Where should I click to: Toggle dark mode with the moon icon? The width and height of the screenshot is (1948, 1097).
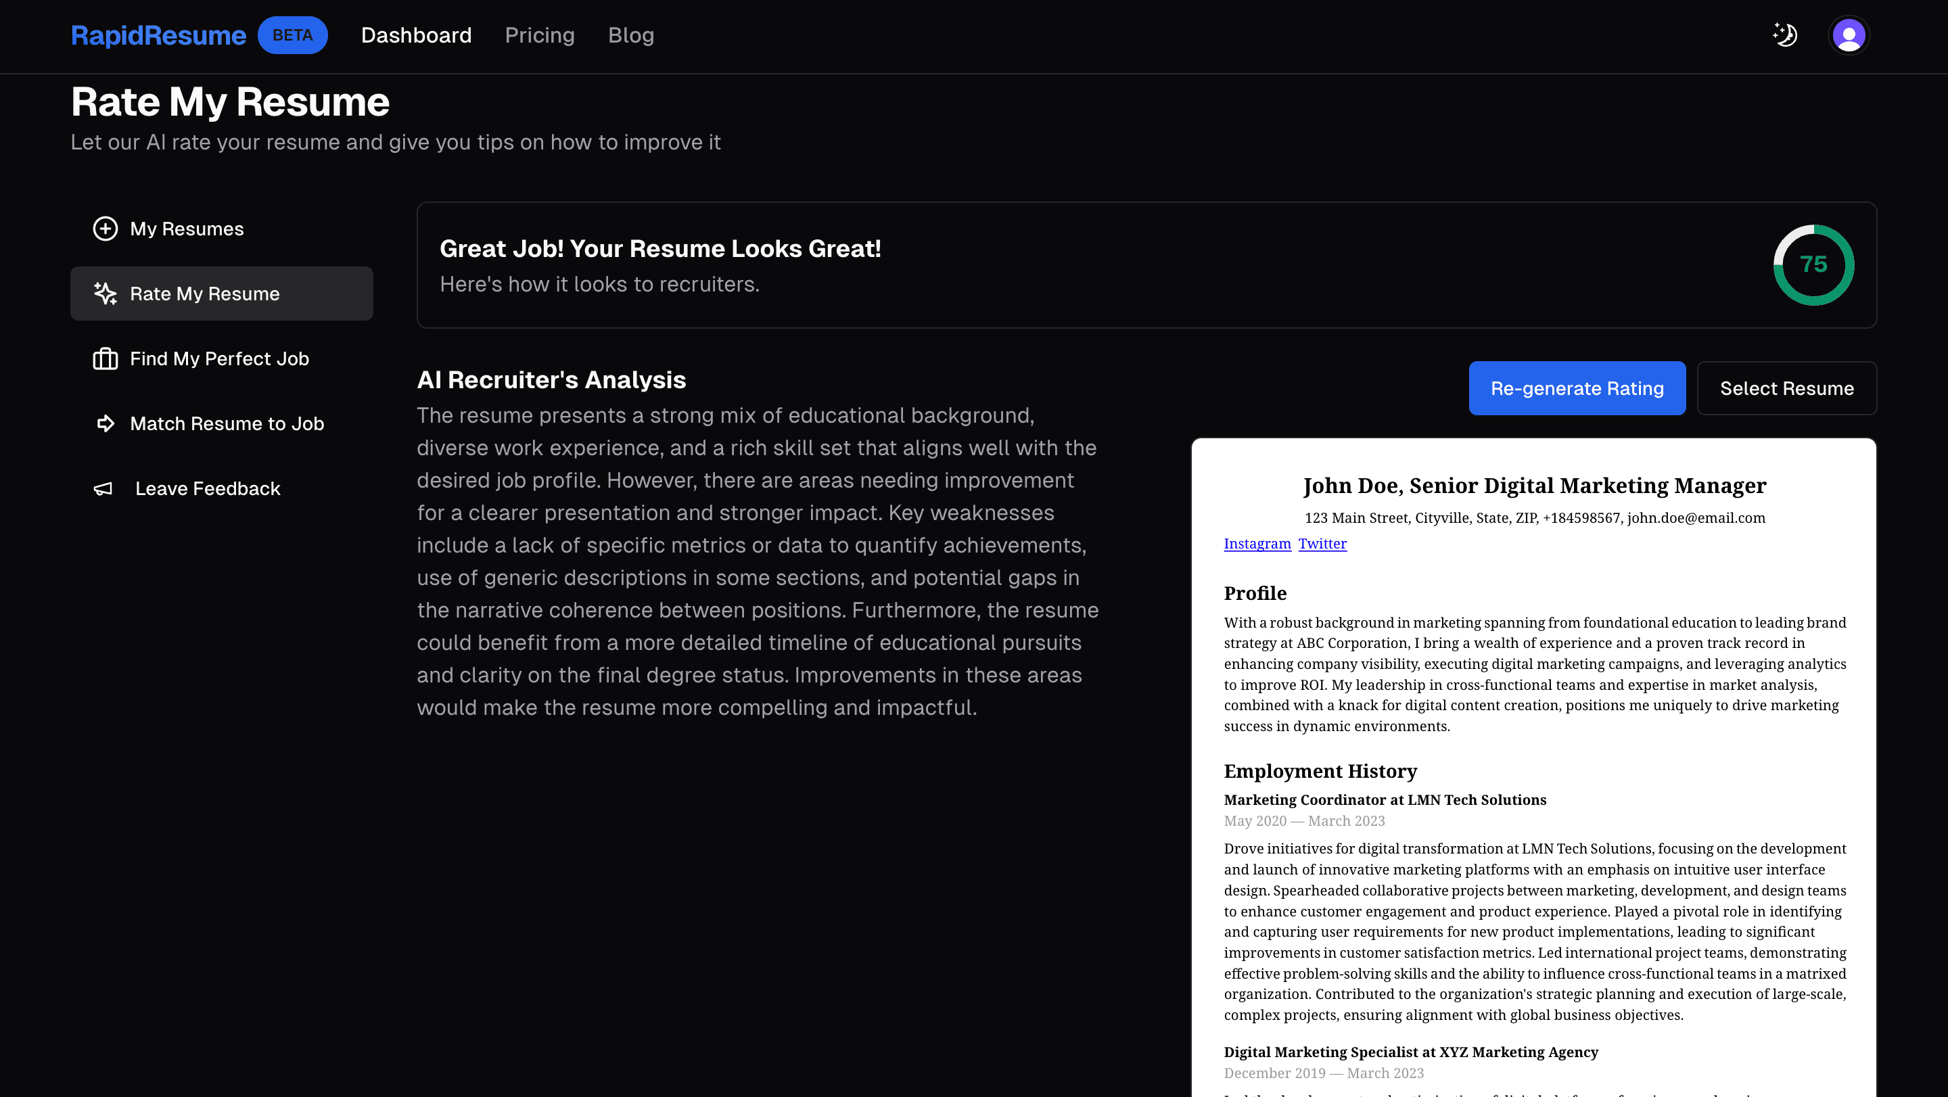point(1785,34)
